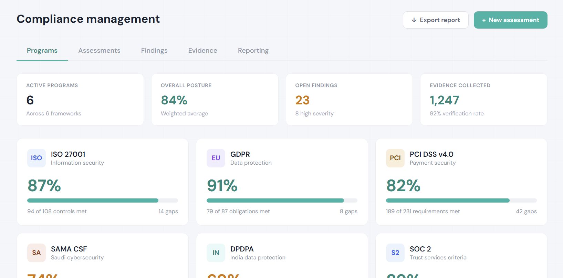Viewport: 563px width, 278px height.
Task: Click '8 high severity' text
Action: pos(314,114)
